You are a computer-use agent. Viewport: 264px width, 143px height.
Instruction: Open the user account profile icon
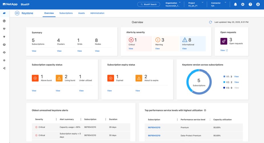[258, 5]
